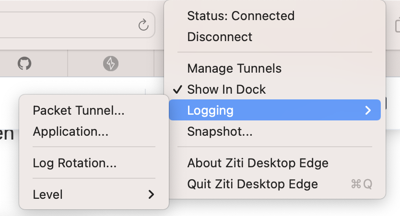Open the Application log entry
Screen dimensions: 400x216
(71, 131)
